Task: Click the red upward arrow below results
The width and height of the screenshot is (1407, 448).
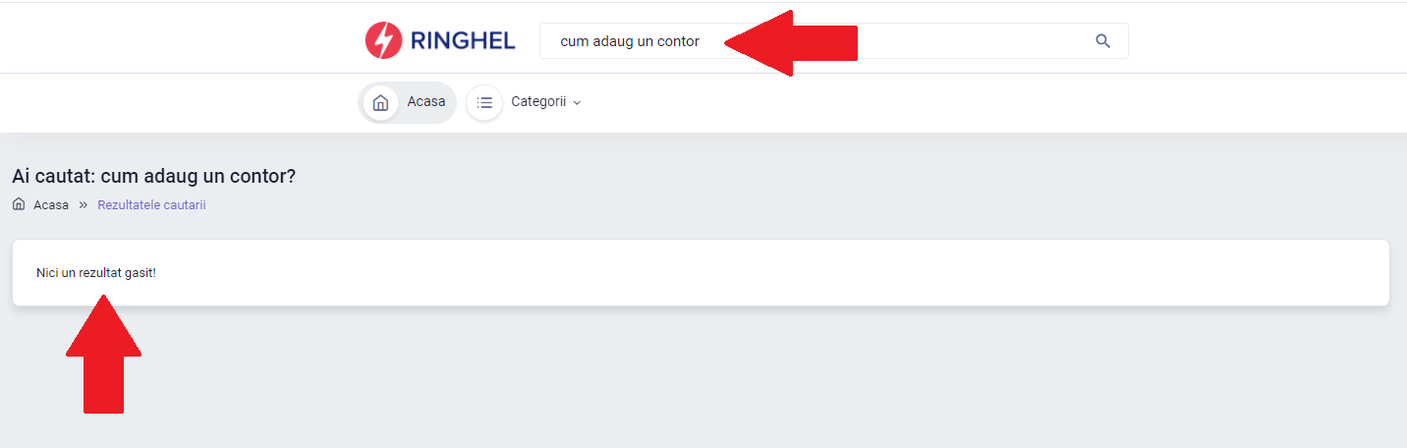Action: 103,354
